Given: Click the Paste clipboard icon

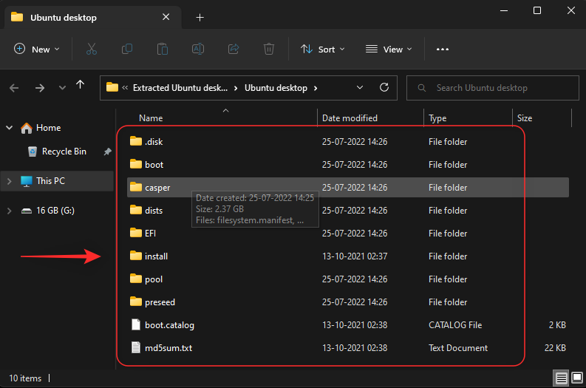Looking at the screenshot, I should click(162, 49).
